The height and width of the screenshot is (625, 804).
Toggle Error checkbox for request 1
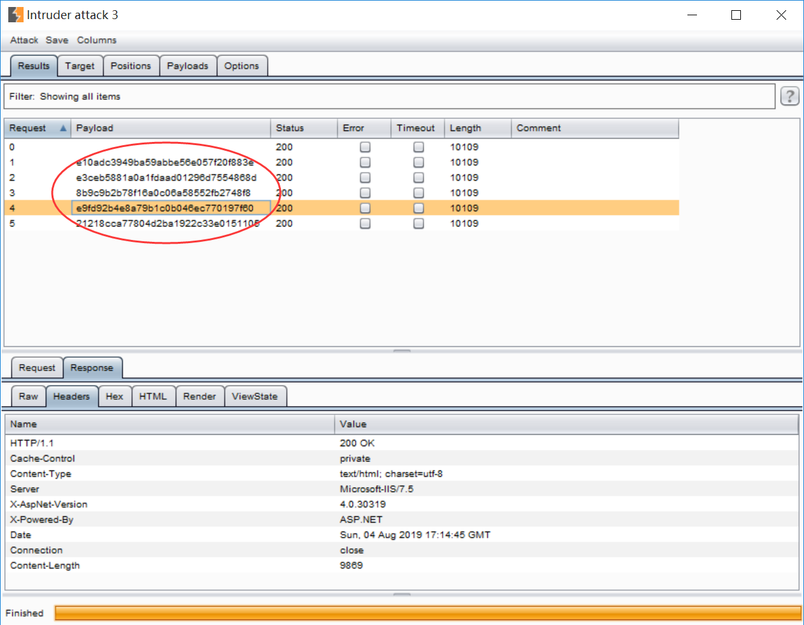365,162
